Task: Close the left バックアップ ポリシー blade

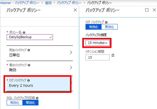Action: click(x=75, y=10)
